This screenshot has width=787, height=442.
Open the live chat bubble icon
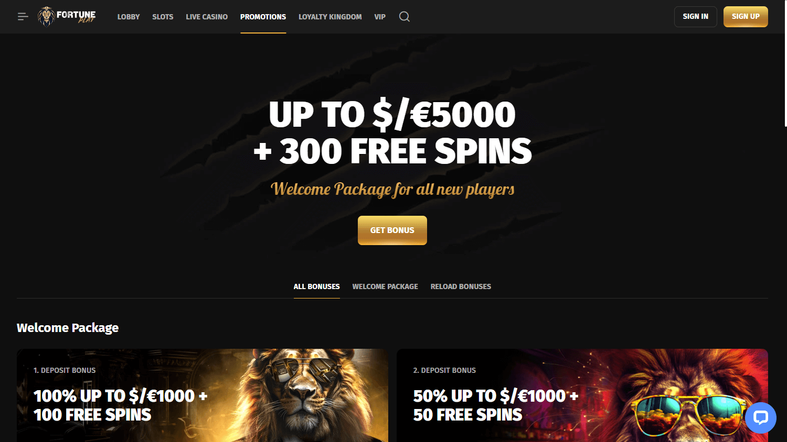point(760,417)
